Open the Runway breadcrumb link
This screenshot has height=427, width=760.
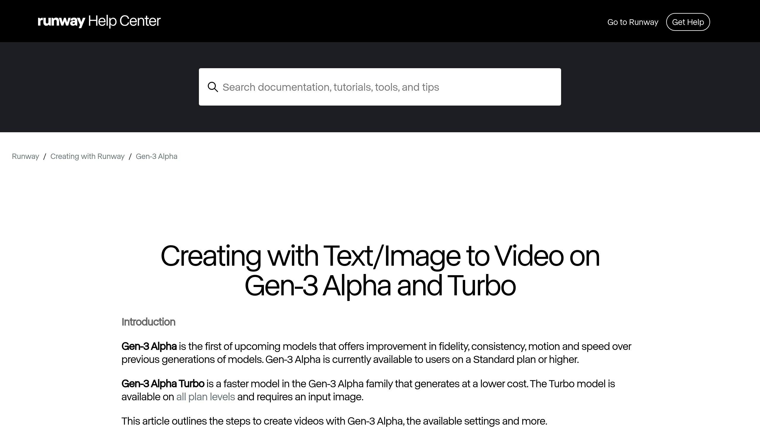coord(25,156)
